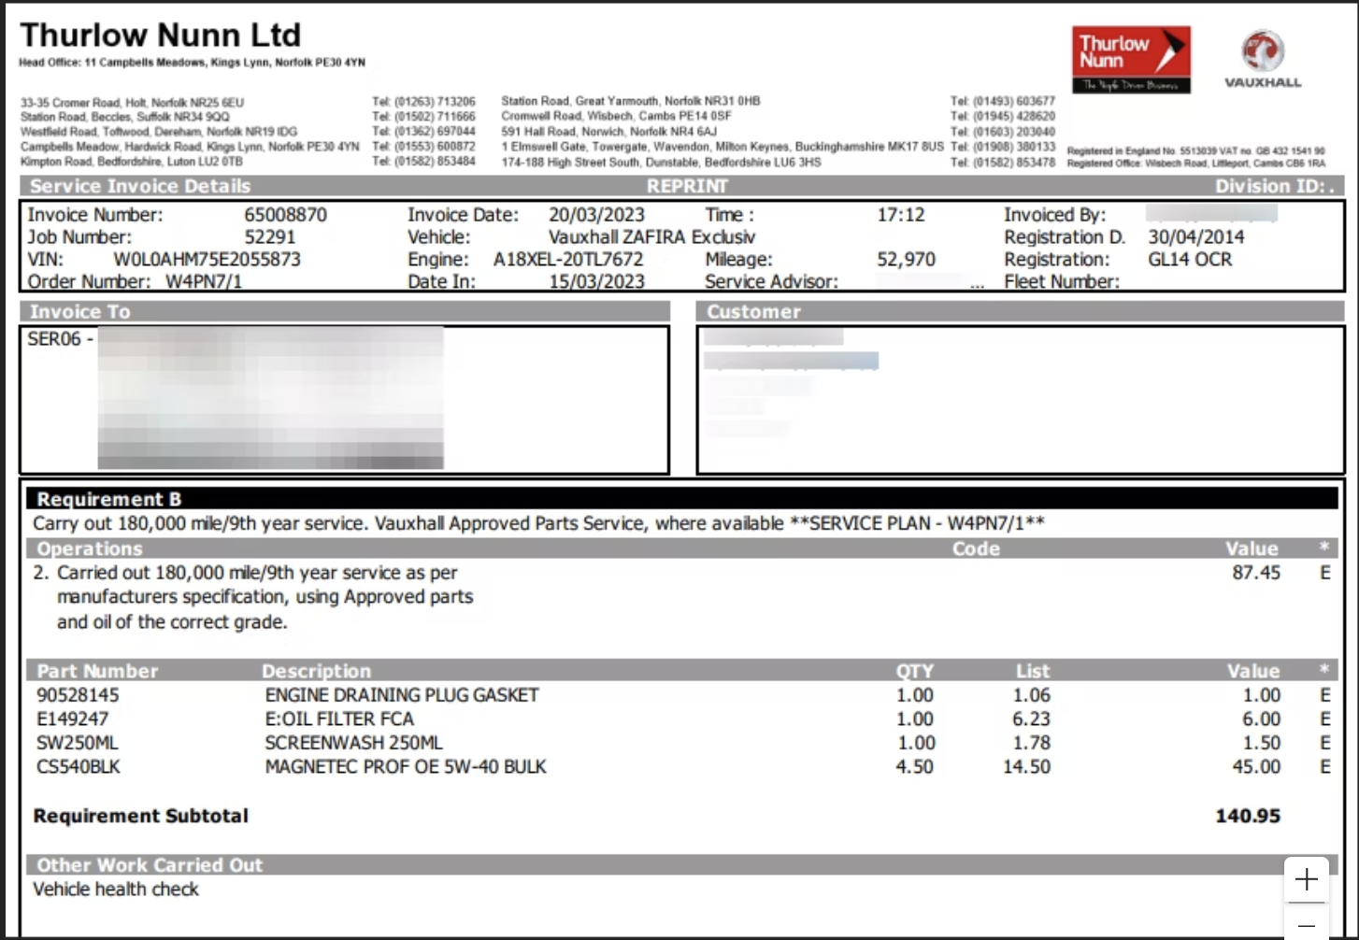Click the zoom in plus button
1359x940 pixels.
[x=1306, y=879]
